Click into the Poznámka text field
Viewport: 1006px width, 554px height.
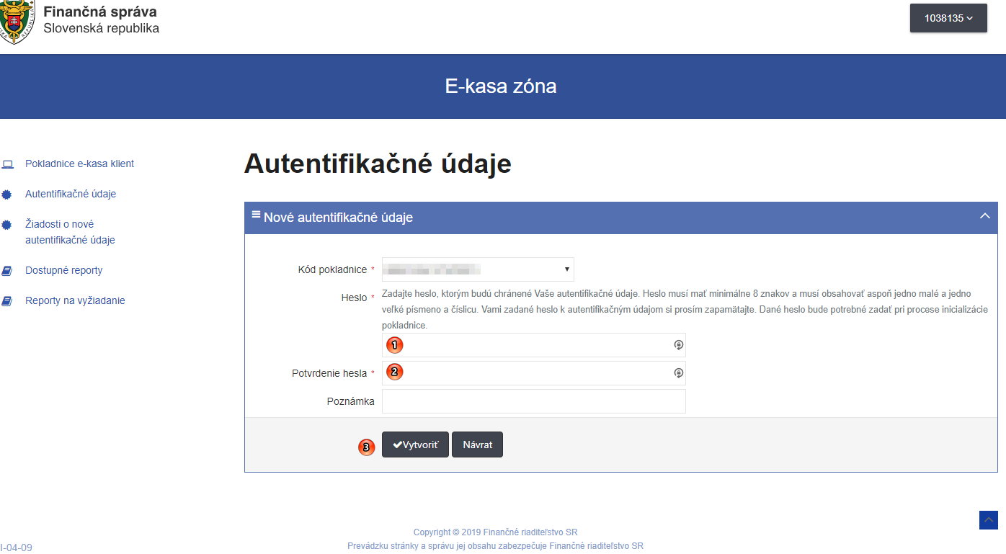pyautogui.click(x=533, y=401)
